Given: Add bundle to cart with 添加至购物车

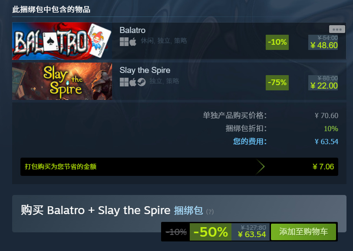Looking at the screenshot, I should tap(304, 231).
